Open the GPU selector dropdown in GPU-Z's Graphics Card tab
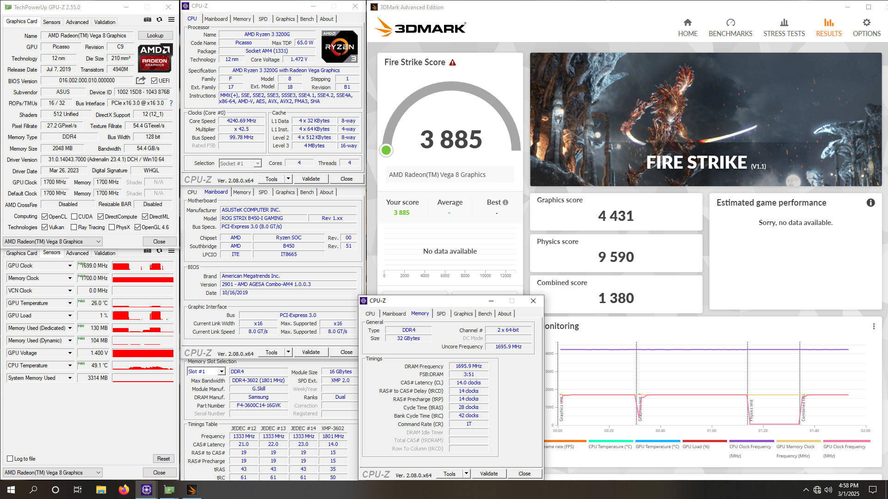 [x=53, y=242]
